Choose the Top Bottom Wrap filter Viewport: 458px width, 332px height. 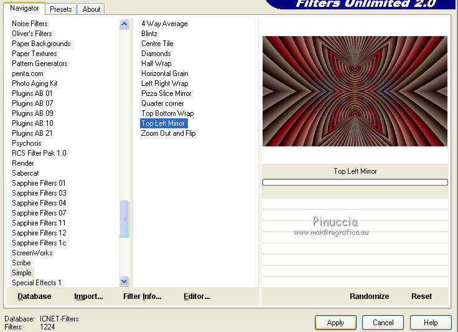click(167, 113)
